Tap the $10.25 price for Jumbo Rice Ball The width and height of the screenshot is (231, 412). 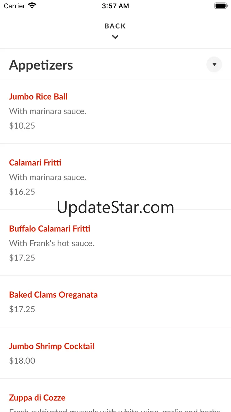(22, 126)
